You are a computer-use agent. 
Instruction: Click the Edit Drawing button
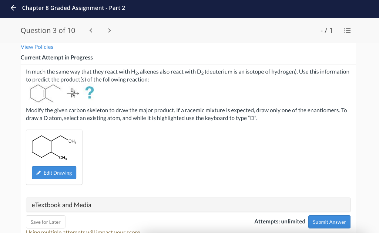click(x=54, y=173)
